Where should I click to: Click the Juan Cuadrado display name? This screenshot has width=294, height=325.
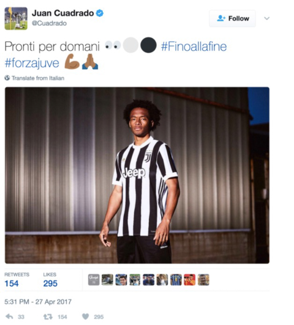click(63, 13)
